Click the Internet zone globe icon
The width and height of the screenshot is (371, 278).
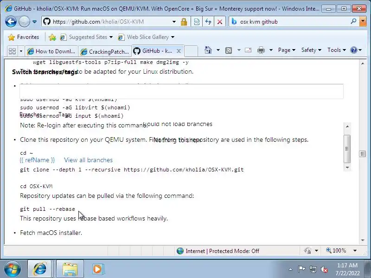(x=180, y=251)
